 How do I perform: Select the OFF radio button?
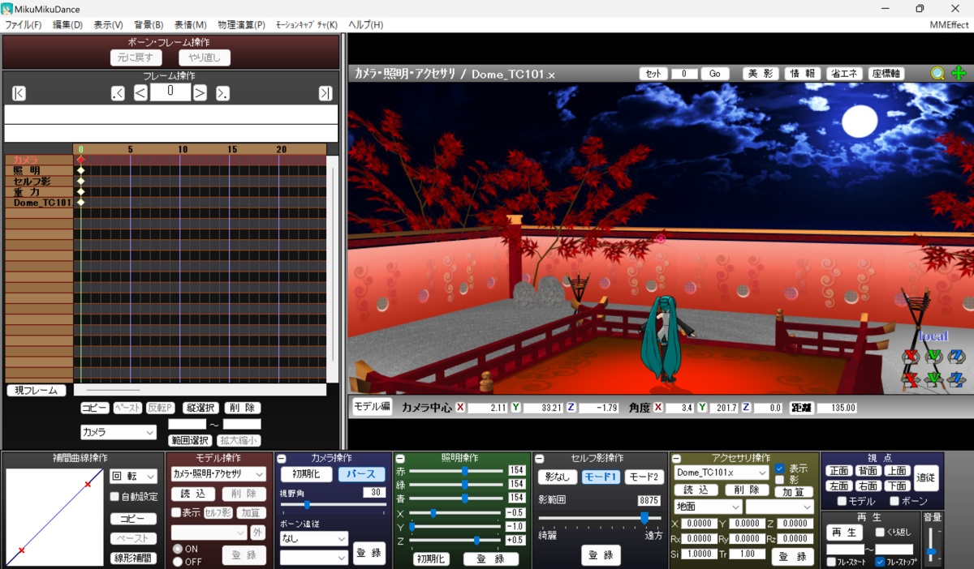[x=178, y=561]
